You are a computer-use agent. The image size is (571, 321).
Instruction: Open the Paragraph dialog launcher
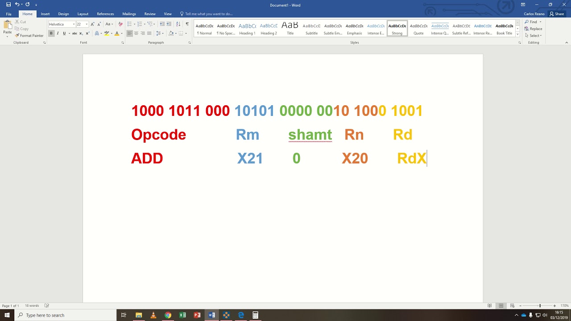pos(190,43)
